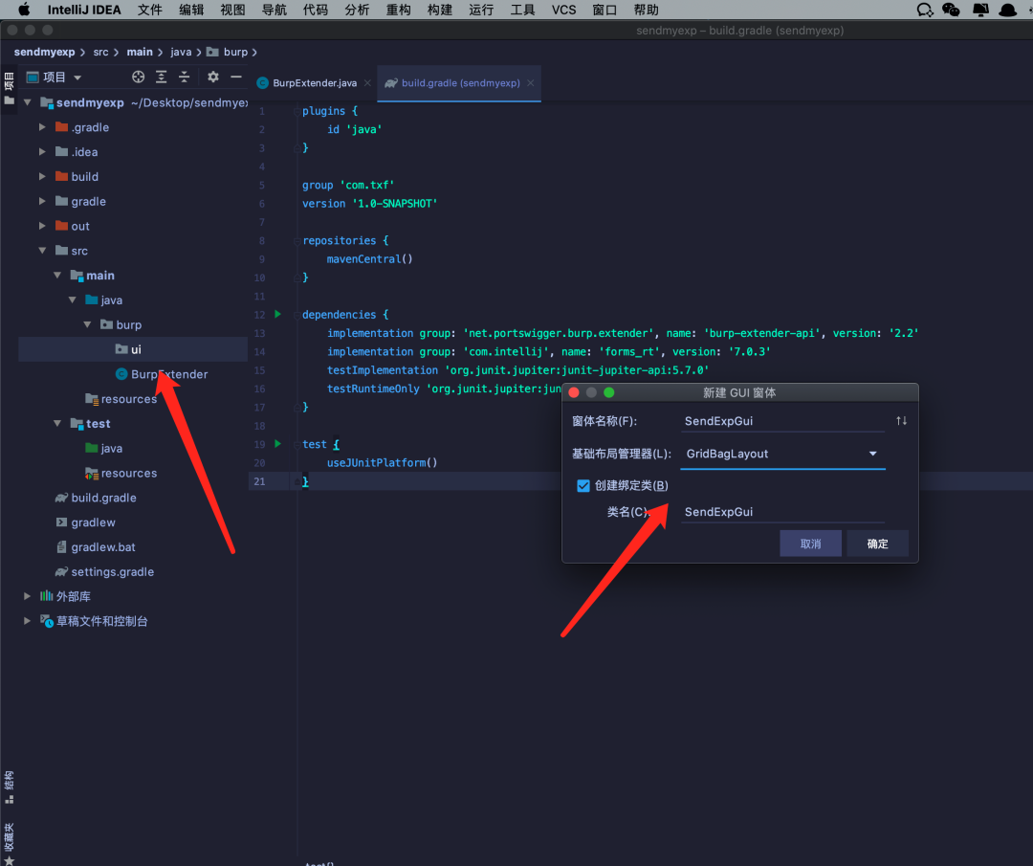Click main in the breadcrumb bar
The width and height of the screenshot is (1033, 866).
(x=140, y=52)
